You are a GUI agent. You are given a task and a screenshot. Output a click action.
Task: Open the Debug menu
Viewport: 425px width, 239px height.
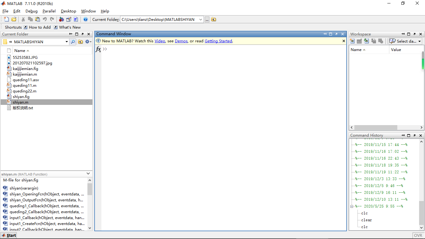(x=31, y=11)
